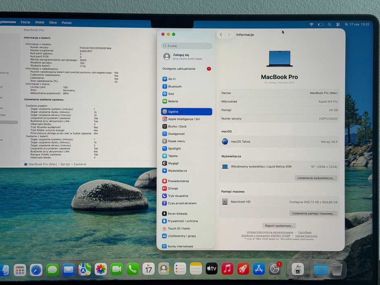380x285 pixels.
Task: Open Wyświetlacze in sidebar
Action: 187,171
